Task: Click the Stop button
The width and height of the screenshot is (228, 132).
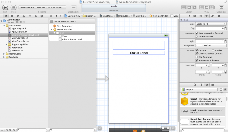Action: coord(14,7)
